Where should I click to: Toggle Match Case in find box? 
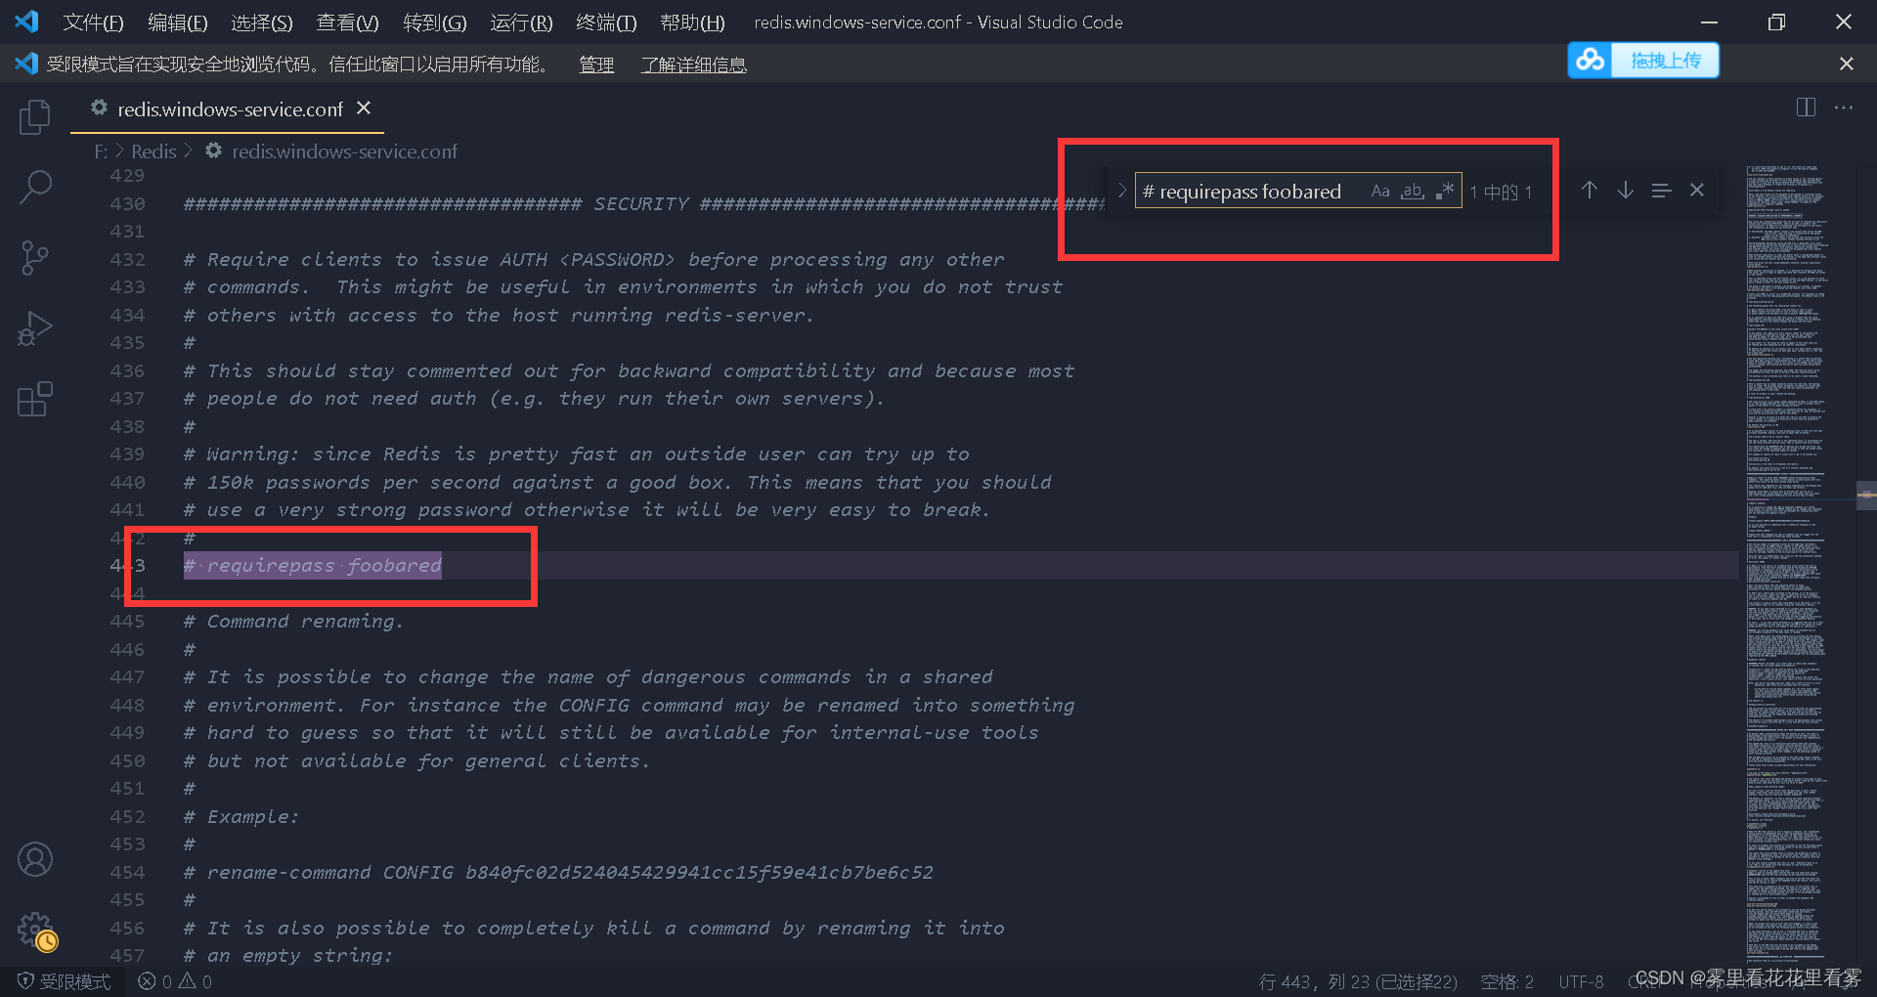pyautogui.click(x=1380, y=191)
